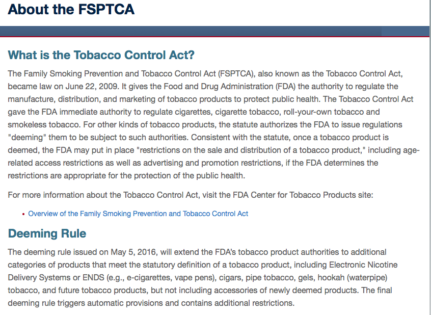Click the quoted word "deeming" in the first paragraph
The image size is (431, 315).
[26, 138]
